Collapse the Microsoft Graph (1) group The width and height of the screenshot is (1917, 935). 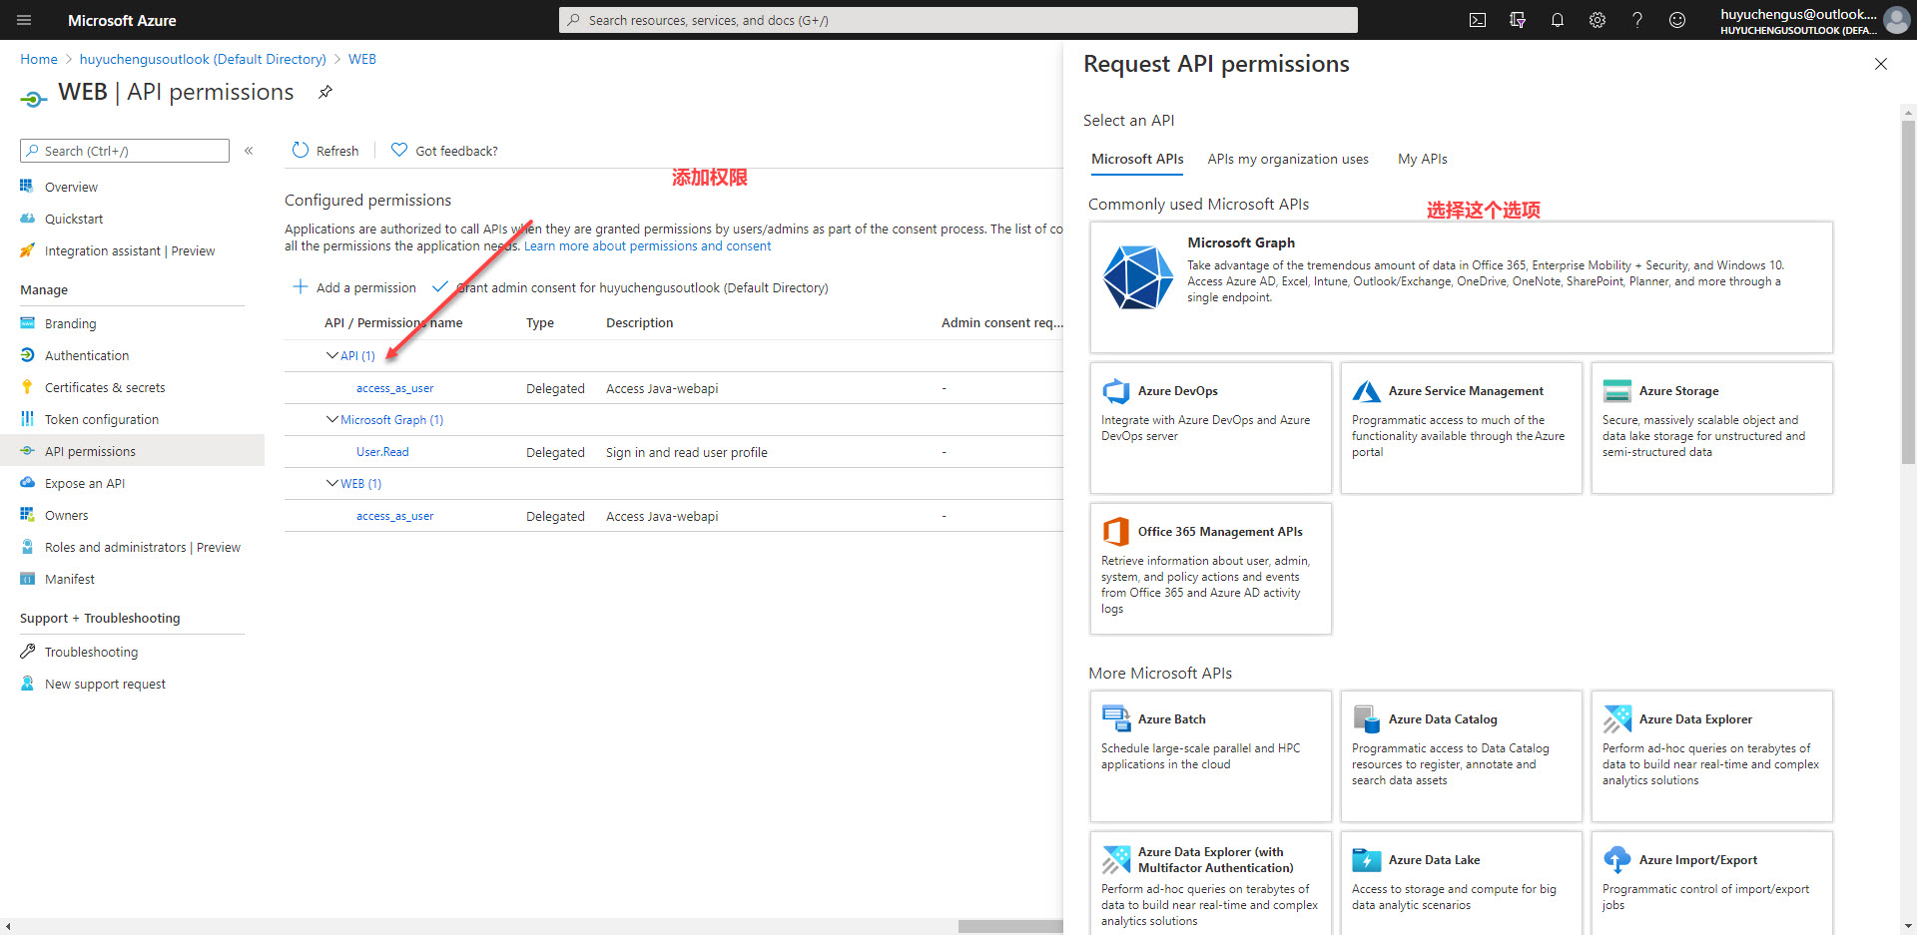coord(332,419)
